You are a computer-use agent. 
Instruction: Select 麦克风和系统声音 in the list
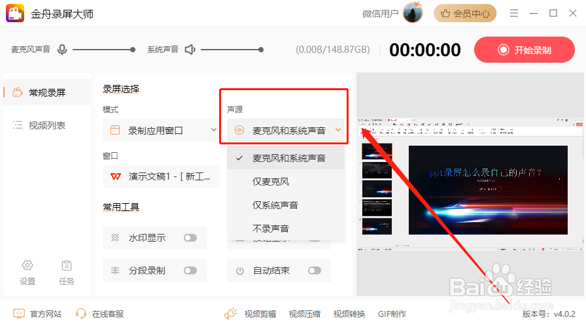[286, 158]
